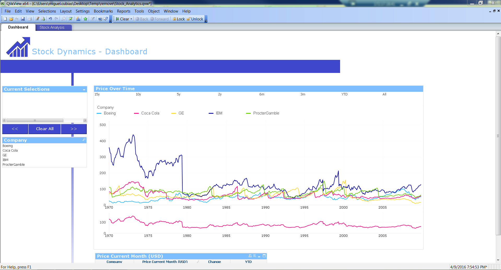501x270 pixels.
Task: Click the Undo arrow icon
Action: [50, 19]
